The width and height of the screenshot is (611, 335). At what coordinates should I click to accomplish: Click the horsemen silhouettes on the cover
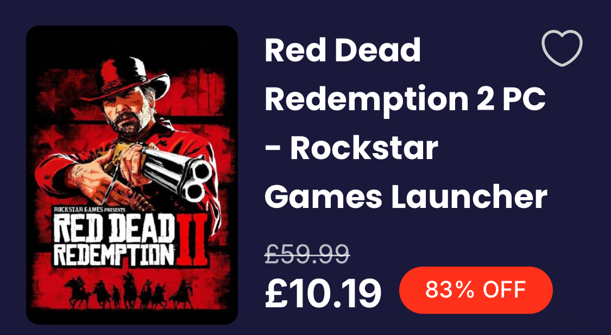click(x=129, y=290)
